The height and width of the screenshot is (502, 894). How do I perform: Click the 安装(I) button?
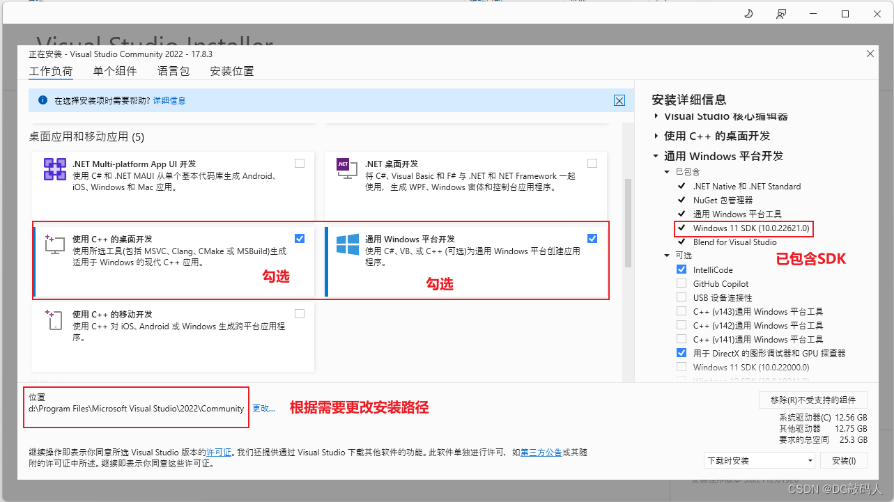pos(843,460)
